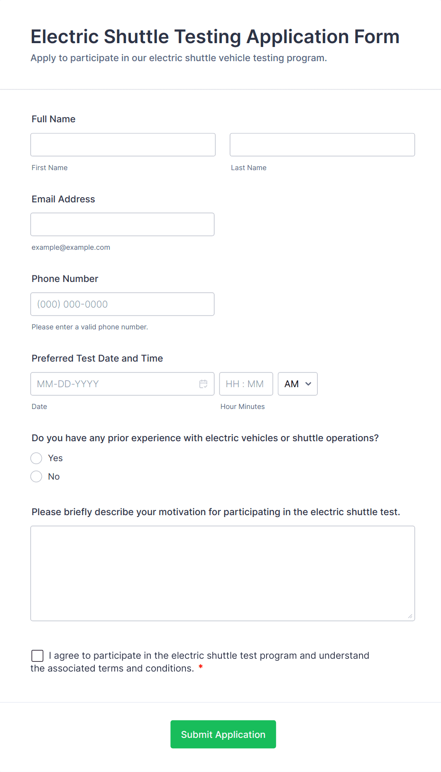Focus the Last Name input field
The height and width of the screenshot is (772, 441).
coord(322,145)
